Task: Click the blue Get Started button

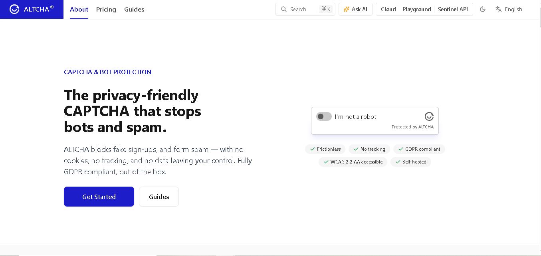Action: [x=99, y=197]
